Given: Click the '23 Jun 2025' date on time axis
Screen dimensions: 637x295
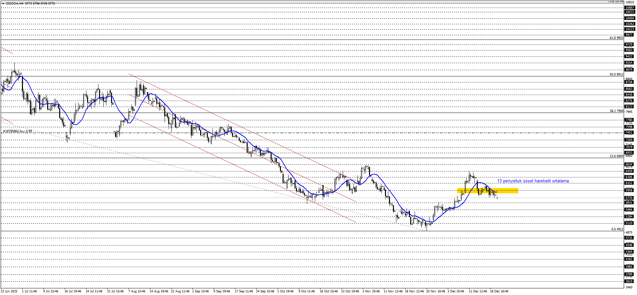Looking at the screenshot, I should [9, 291].
